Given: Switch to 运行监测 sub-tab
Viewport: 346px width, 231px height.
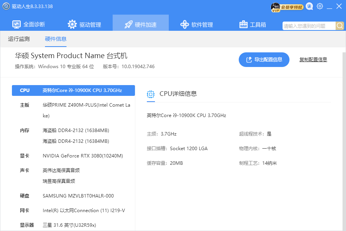Looking at the screenshot, I should click(19, 39).
